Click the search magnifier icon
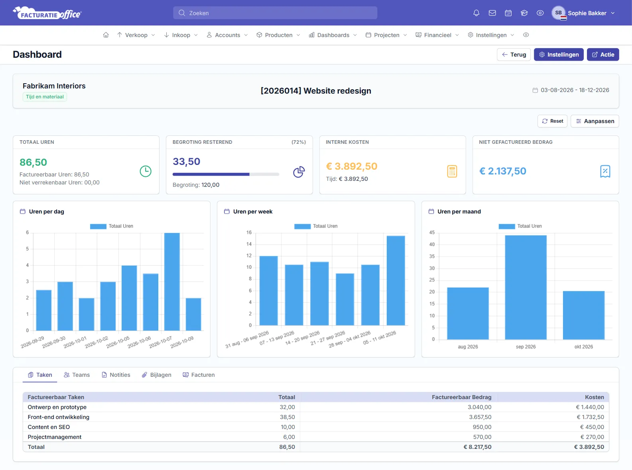Screen dimensions: 632x470 click(182, 13)
